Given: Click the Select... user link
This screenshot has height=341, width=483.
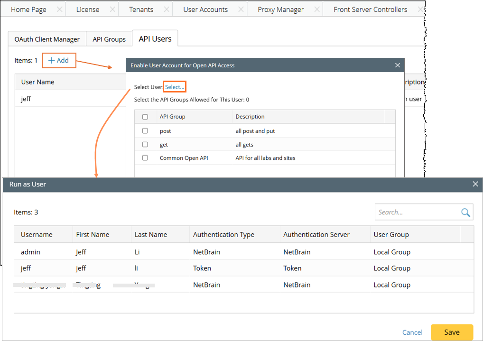Looking at the screenshot, I should click(175, 87).
